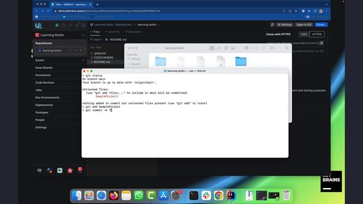Screen dimensions: 363x204
Task: Select the learning-kotlin repository in sidebar
Action: [60, 50]
